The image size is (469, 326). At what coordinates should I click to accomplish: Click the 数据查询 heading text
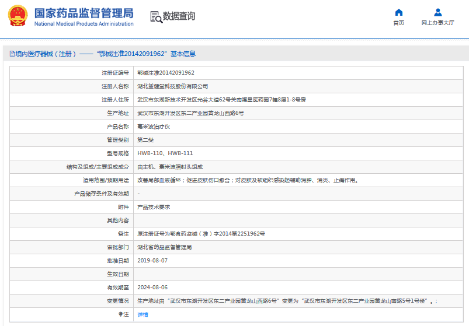click(179, 16)
